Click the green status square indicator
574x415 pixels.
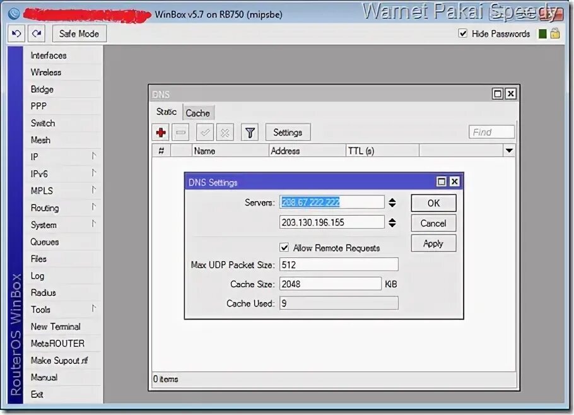542,34
